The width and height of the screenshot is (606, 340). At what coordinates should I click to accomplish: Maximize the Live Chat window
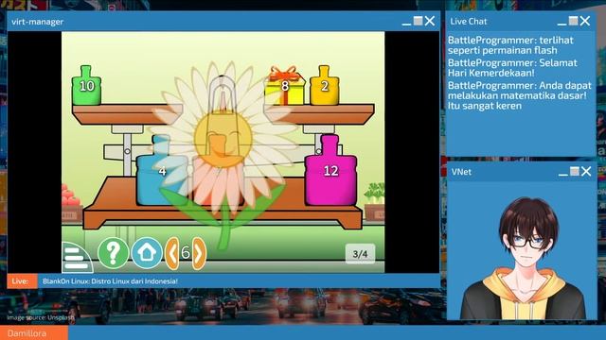pos(574,21)
